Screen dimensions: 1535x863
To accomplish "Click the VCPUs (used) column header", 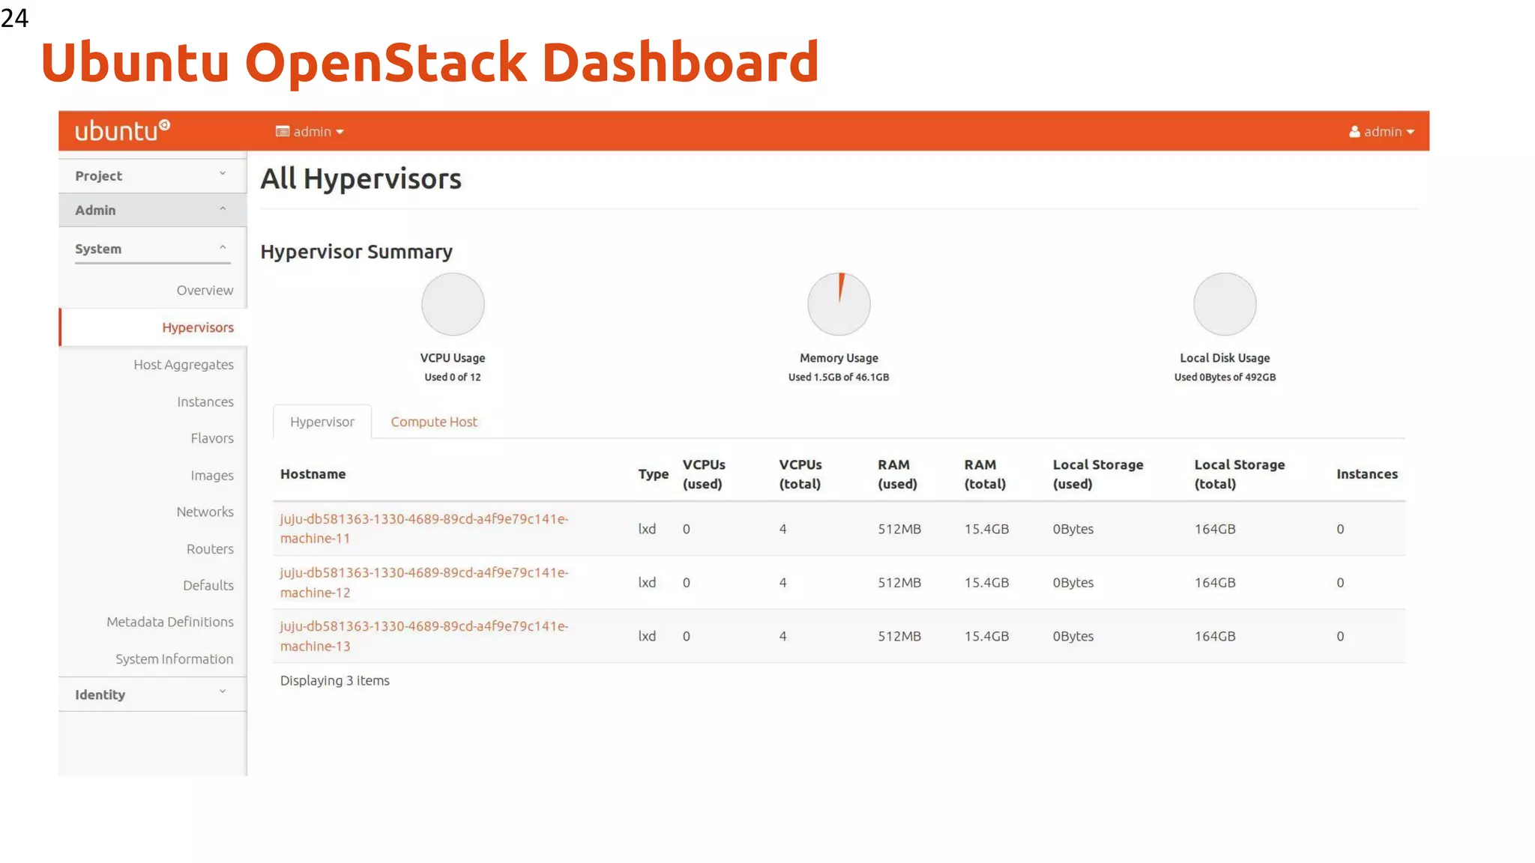I will pyautogui.click(x=704, y=474).
